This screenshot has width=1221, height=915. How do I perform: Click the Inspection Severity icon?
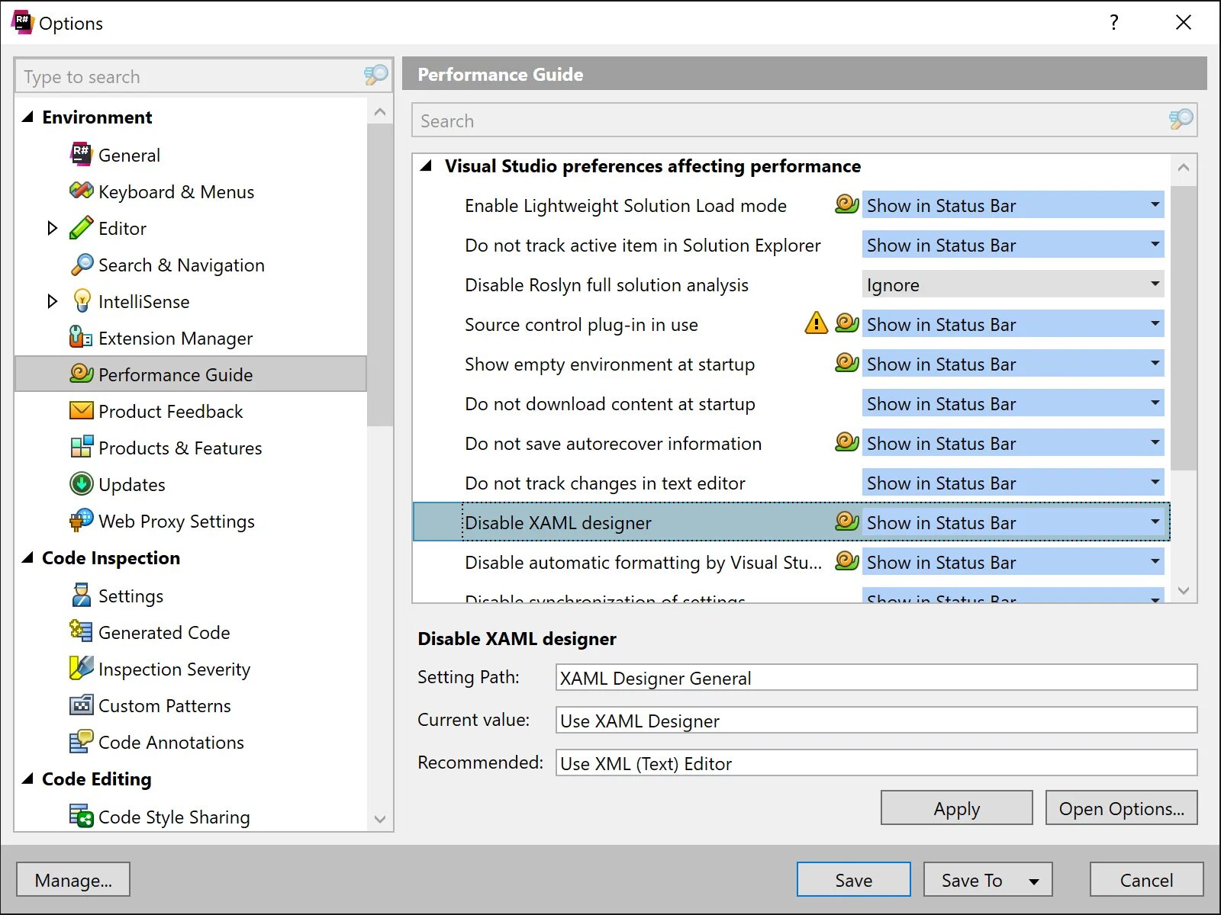point(81,668)
